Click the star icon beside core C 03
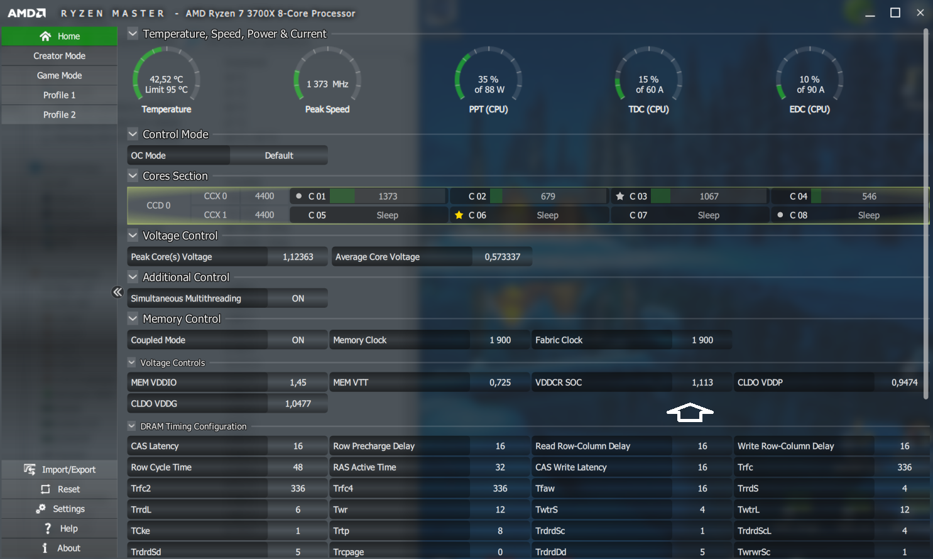 [x=620, y=196]
